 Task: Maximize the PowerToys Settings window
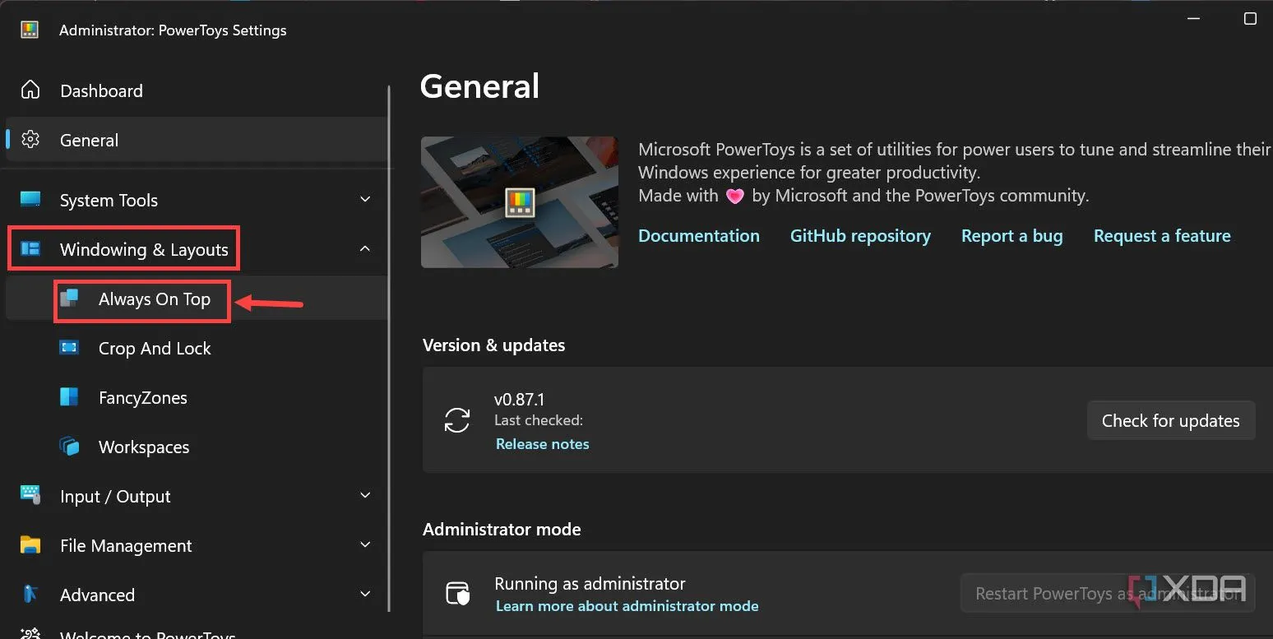[x=1250, y=18]
